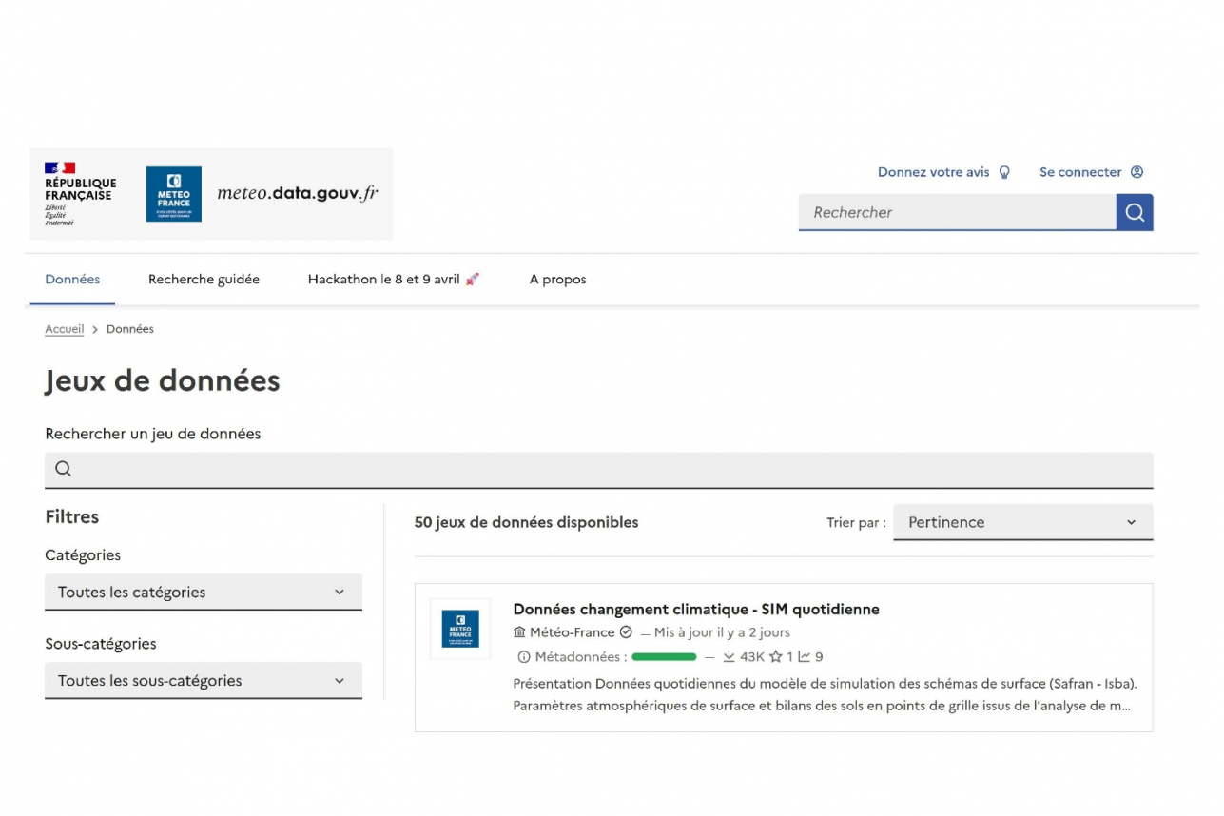Click the reuse chart icon showing 9
The image size is (1224, 816).
[x=804, y=656]
